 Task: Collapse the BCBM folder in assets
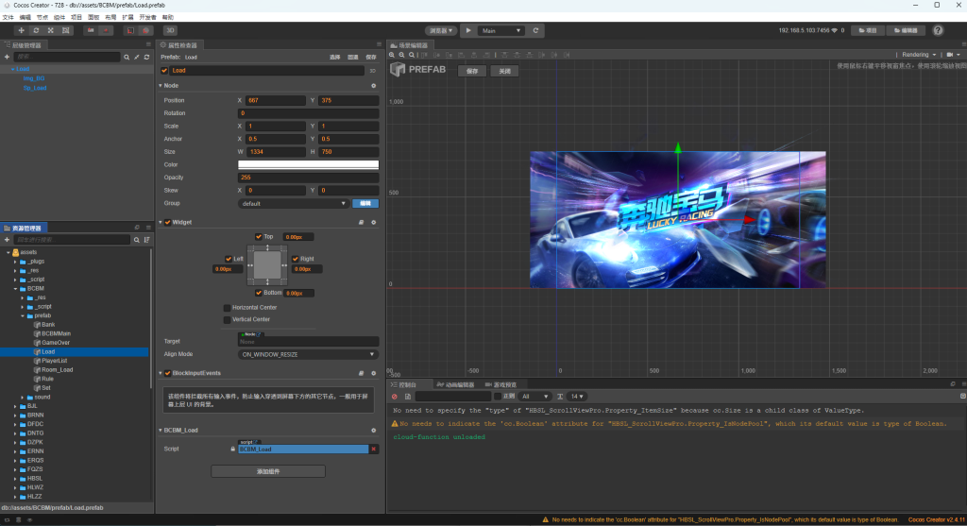tap(15, 289)
